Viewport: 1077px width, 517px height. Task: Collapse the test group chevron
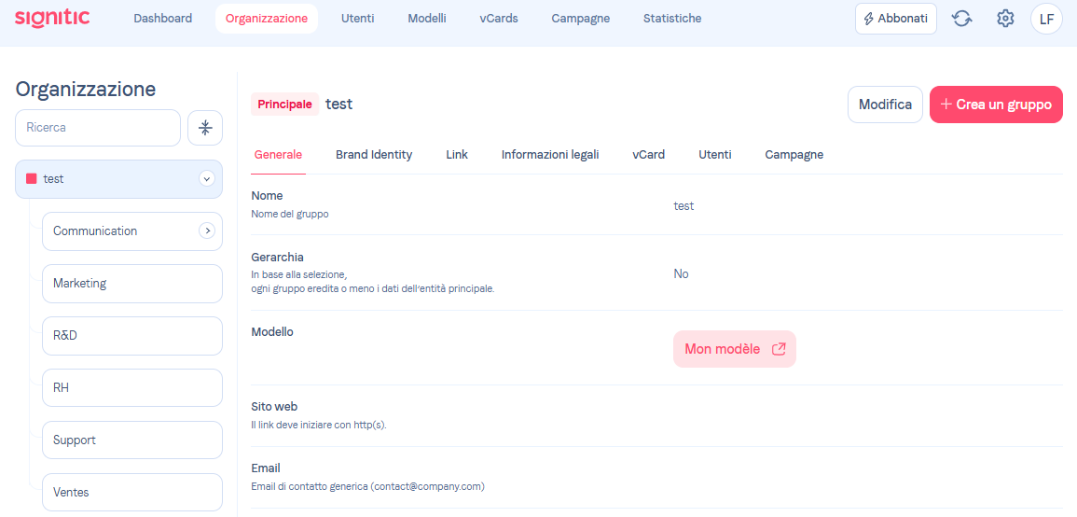pos(206,179)
